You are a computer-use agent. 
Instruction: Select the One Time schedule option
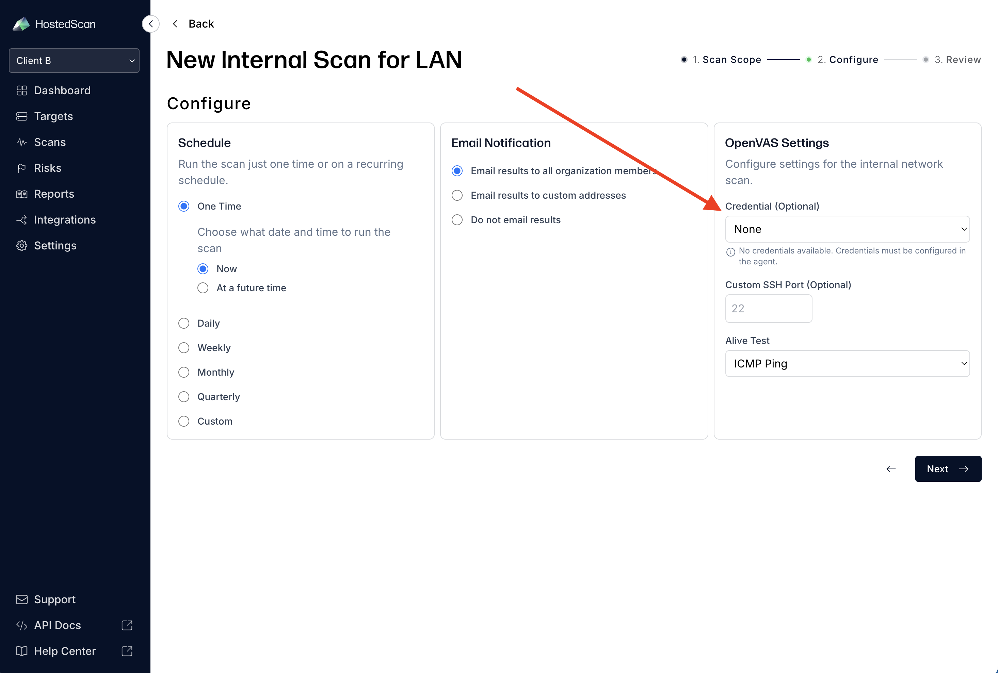point(184,206)
